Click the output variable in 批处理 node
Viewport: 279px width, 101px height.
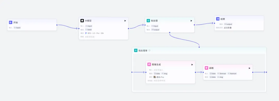pos(155,30)
